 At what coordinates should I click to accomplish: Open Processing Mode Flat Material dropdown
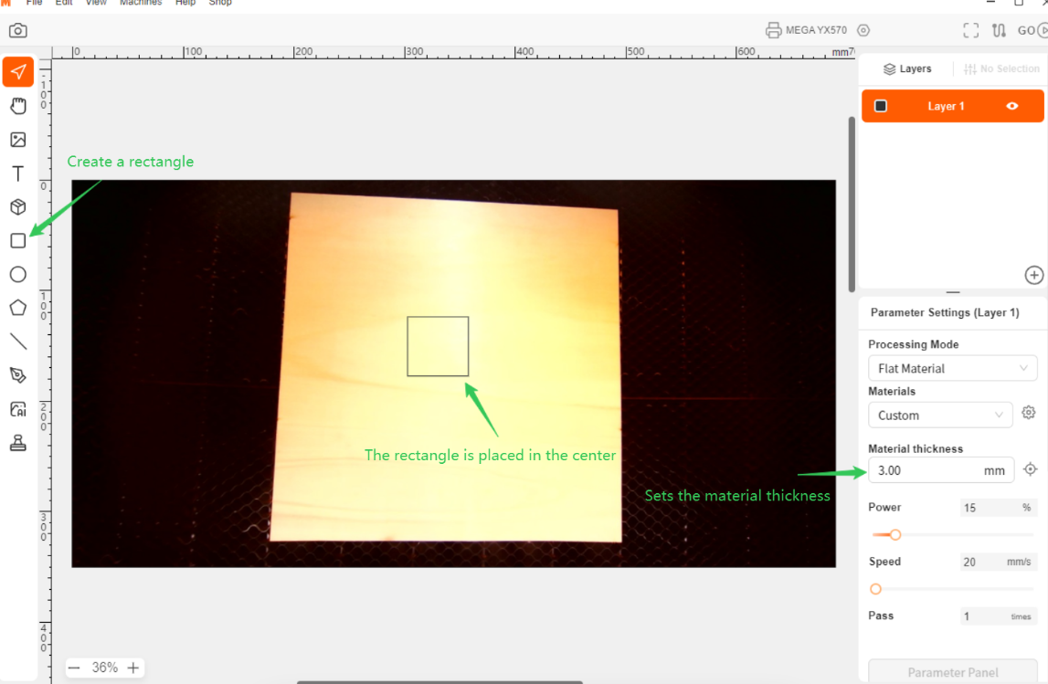952,368
